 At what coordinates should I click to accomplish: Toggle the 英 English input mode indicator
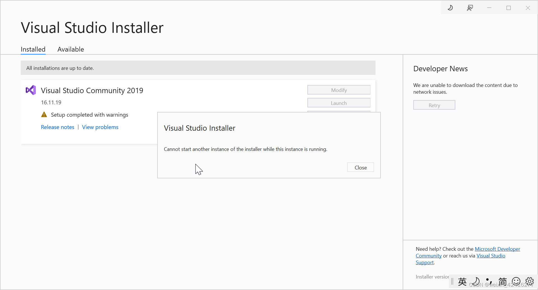462,281
